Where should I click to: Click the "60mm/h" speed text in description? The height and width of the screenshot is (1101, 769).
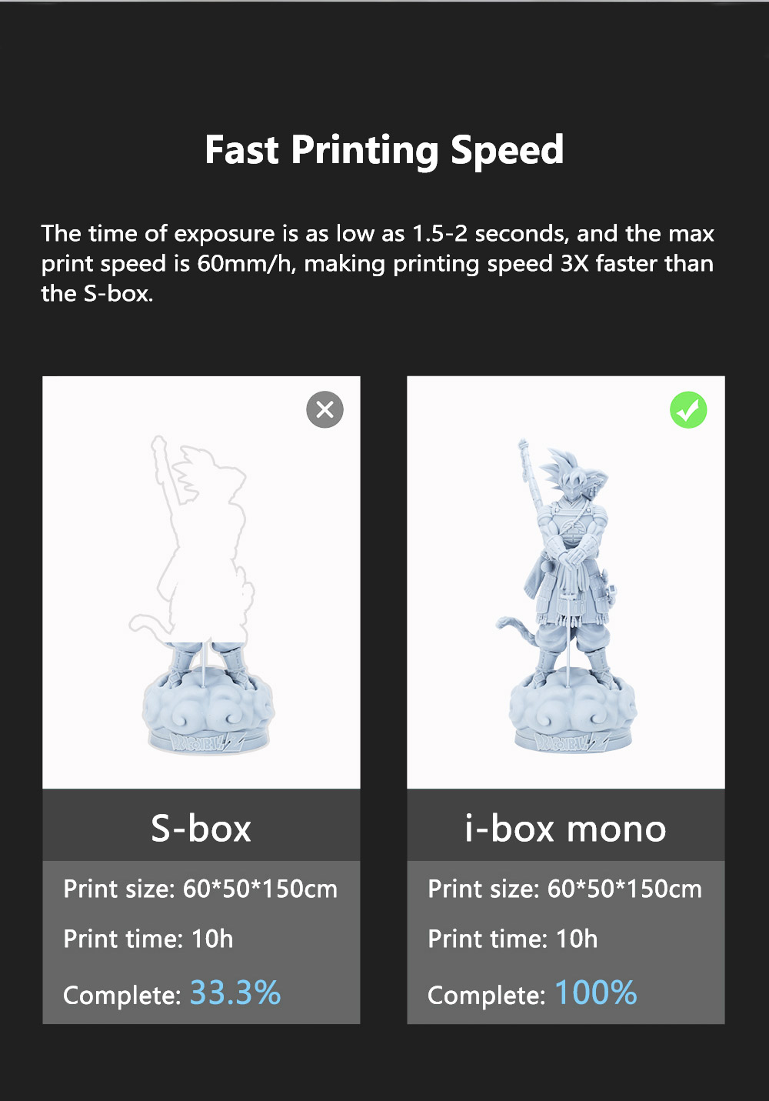click(246, 264)
